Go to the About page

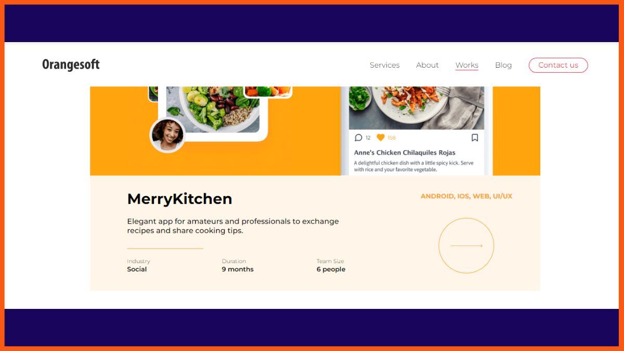(x=427, y=65)
